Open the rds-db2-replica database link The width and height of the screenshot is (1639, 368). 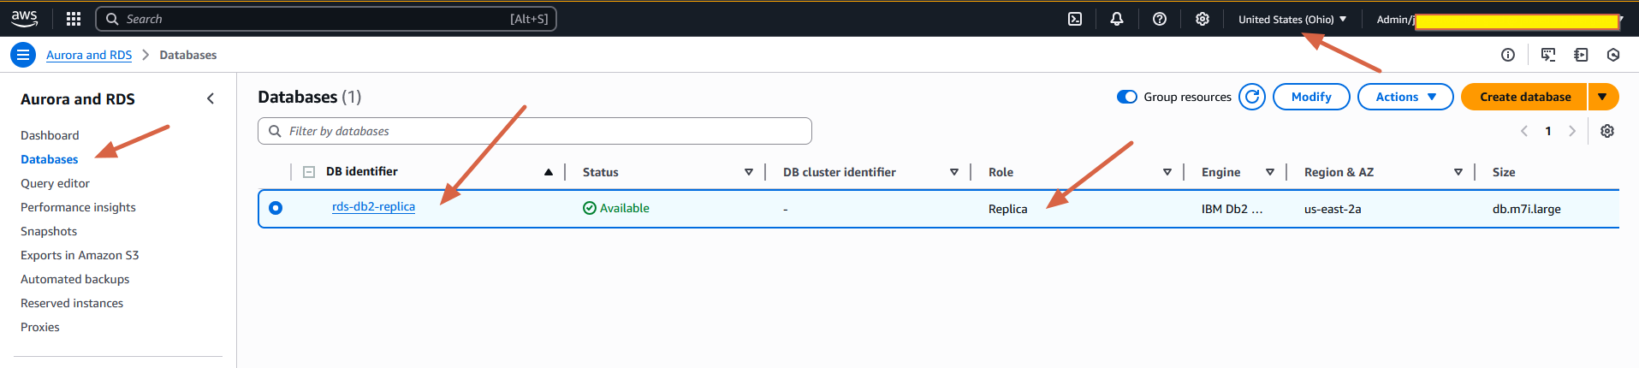[373, 207]
